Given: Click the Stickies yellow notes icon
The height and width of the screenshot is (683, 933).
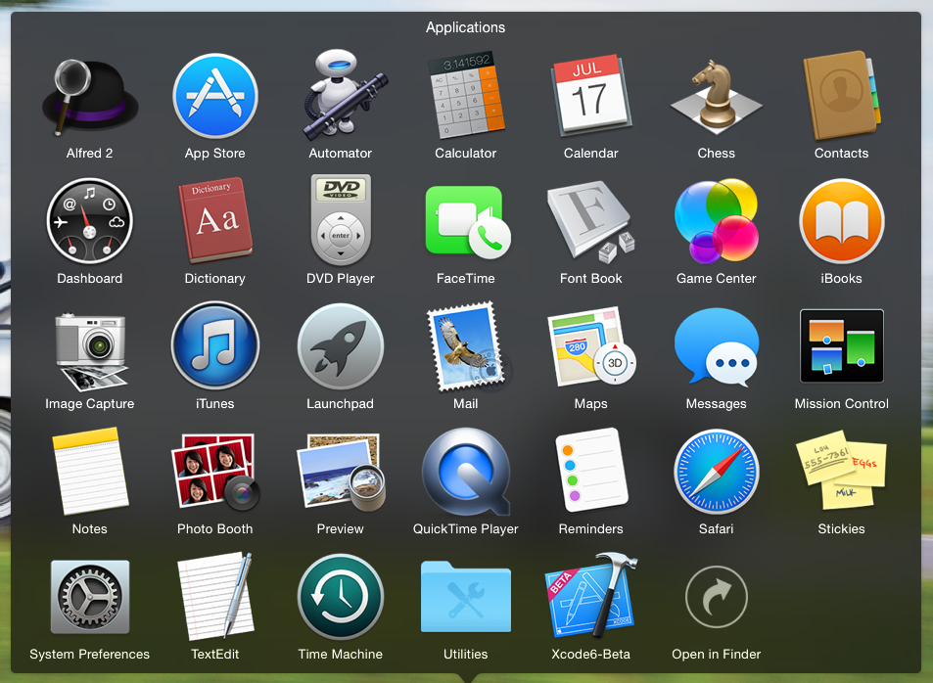Looking at the screenshot, I should [x=841, y=470].
